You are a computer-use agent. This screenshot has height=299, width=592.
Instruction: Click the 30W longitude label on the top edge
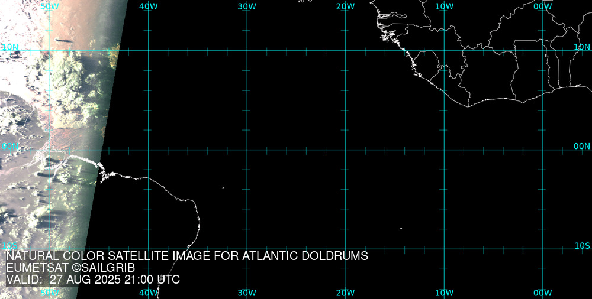tap(247, 6)
